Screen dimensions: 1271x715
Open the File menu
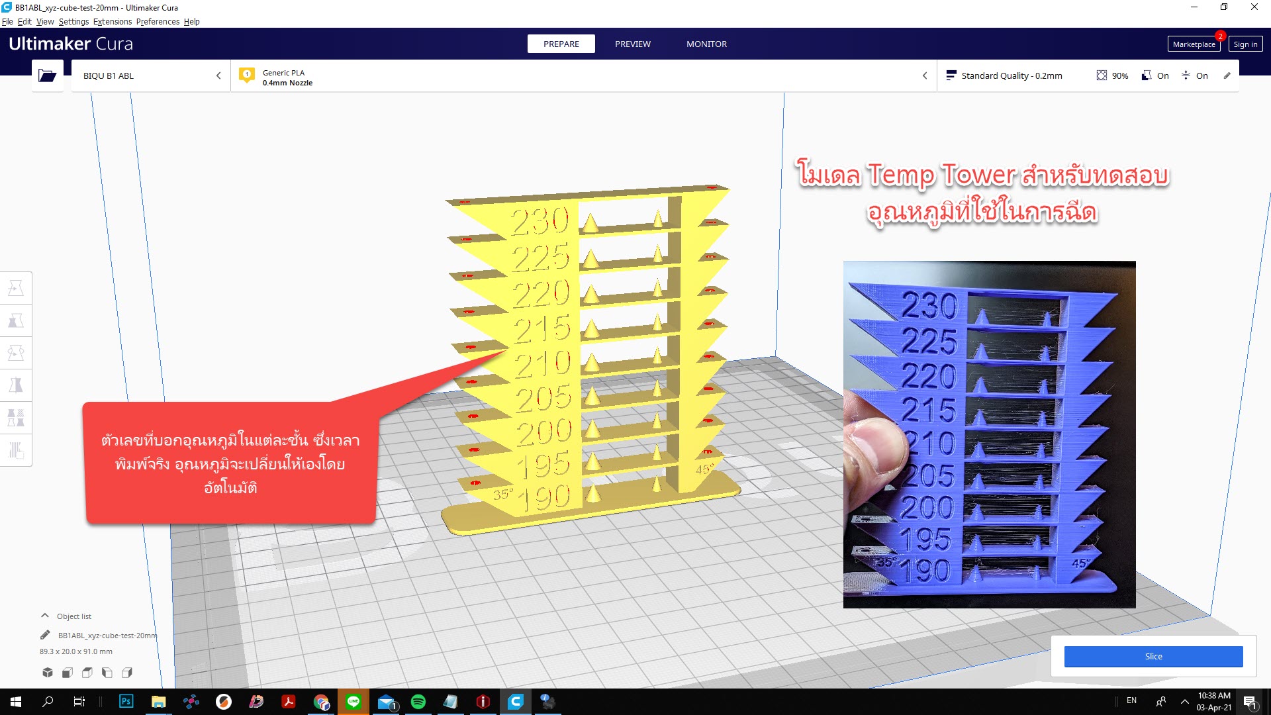click(7, 21)
